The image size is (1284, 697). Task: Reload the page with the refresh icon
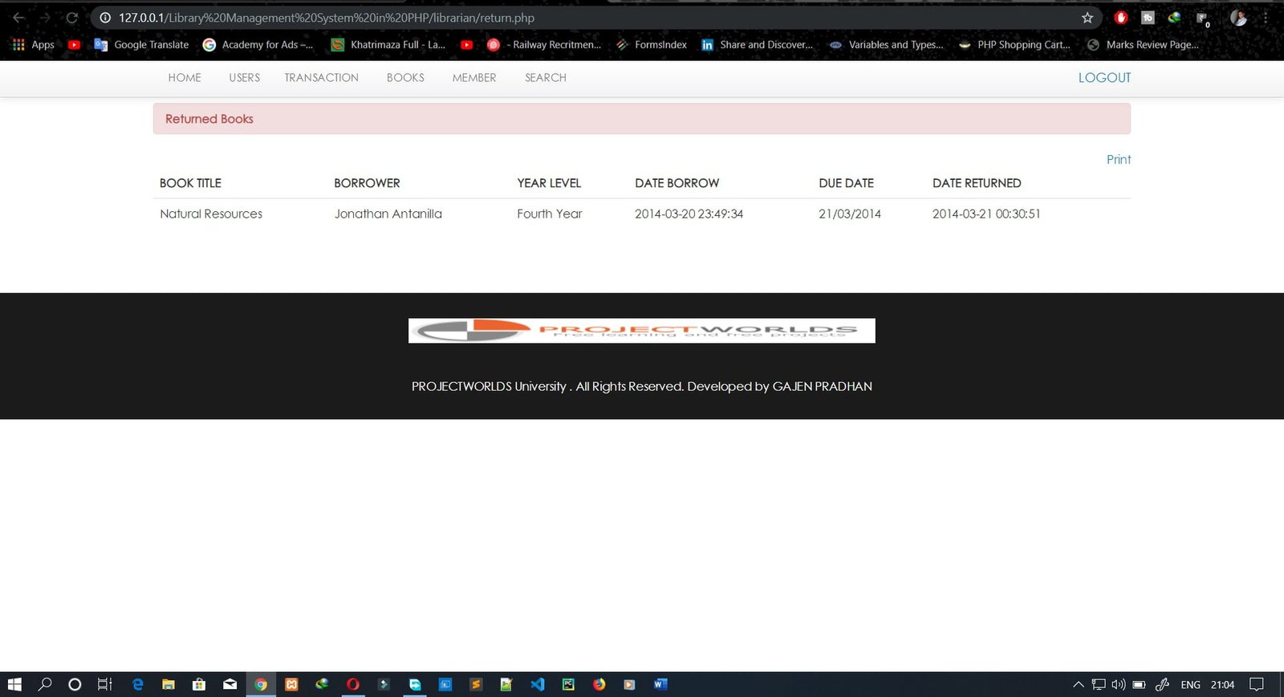72,18
